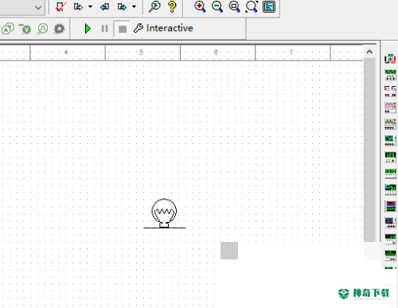Run electrical rules check icon
Viewport: 398px width, 308px height.
pyautogui.click(x=60, y=7)
